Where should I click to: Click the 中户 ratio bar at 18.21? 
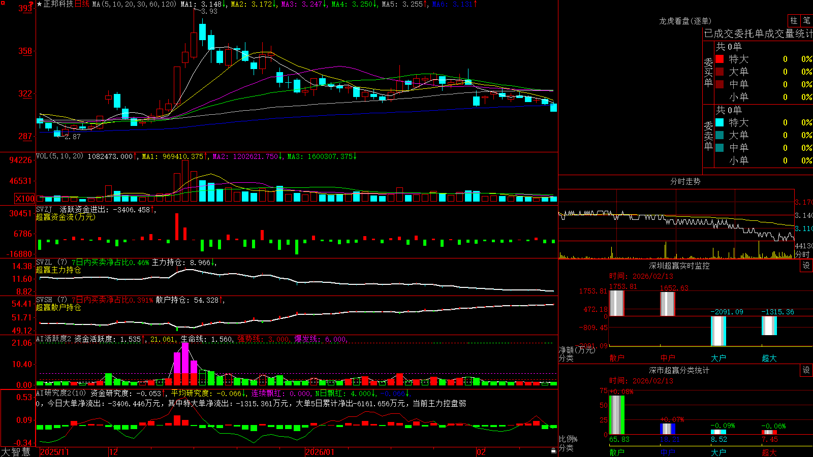coord(667,429)
